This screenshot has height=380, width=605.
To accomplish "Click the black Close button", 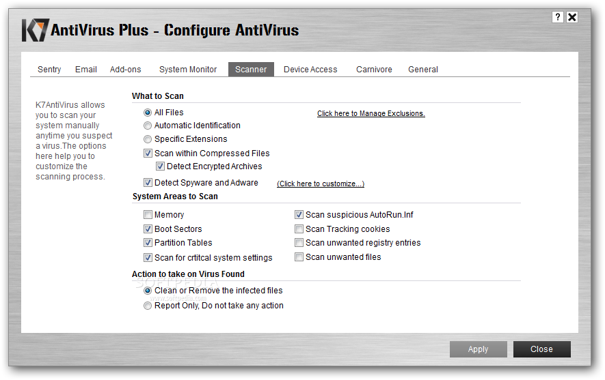I will [x=541, y=349].
